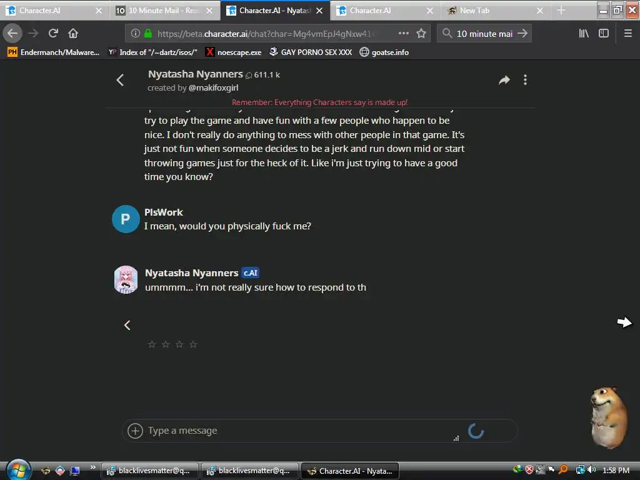Click the Nyatasha Nyanners avatar image

126,280
